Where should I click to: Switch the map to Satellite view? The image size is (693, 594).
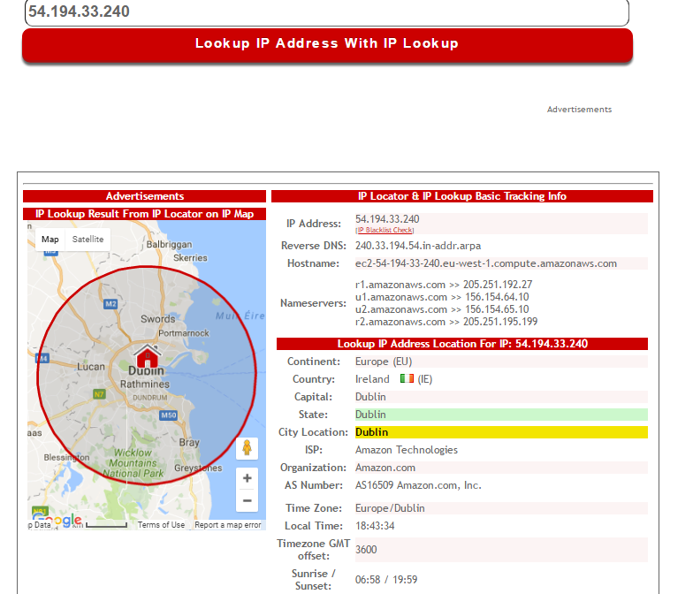(x=88, y=239)
